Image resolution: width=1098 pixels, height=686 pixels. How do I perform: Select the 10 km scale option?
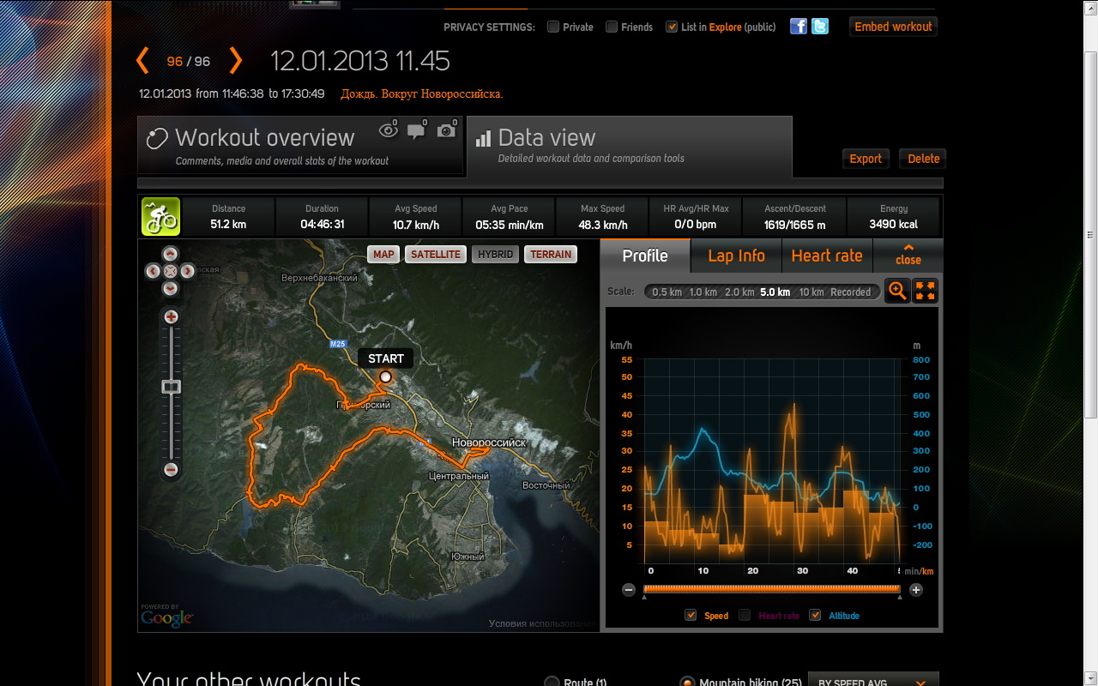click(x=811, y=292)
